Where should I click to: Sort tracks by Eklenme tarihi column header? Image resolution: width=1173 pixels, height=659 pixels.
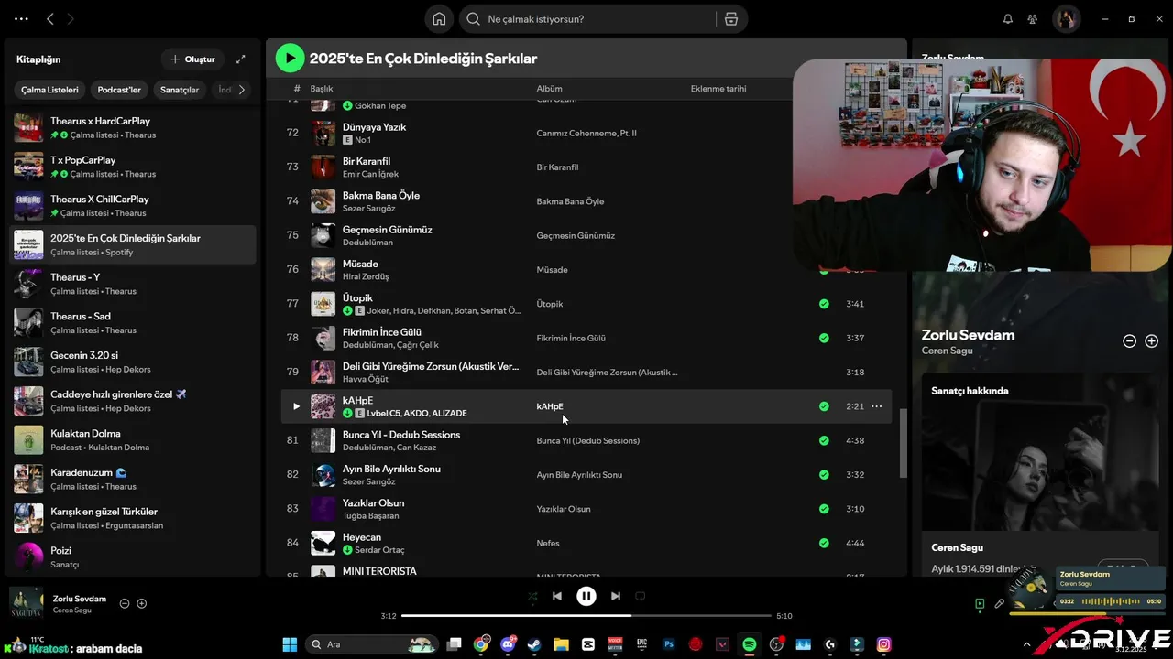[718, 89]
